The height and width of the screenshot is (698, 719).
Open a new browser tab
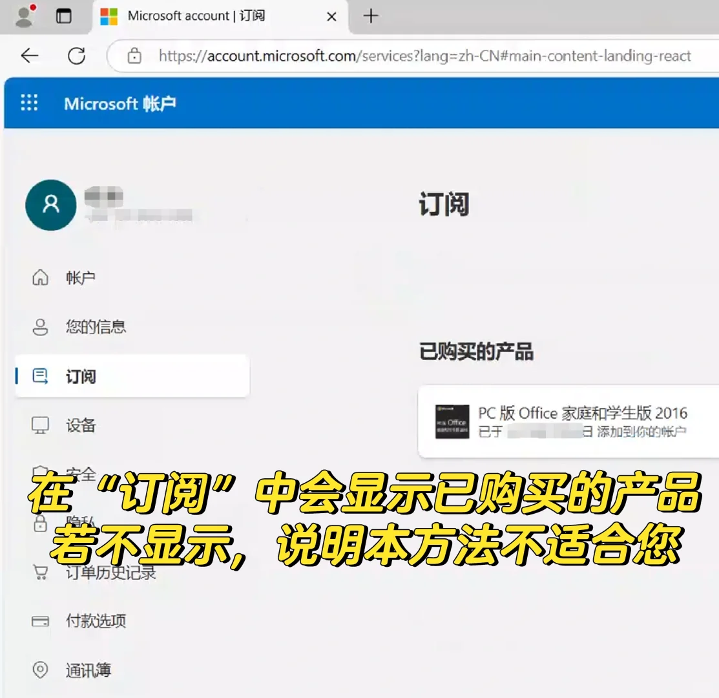pyautogui.click(x=371, y=16)
